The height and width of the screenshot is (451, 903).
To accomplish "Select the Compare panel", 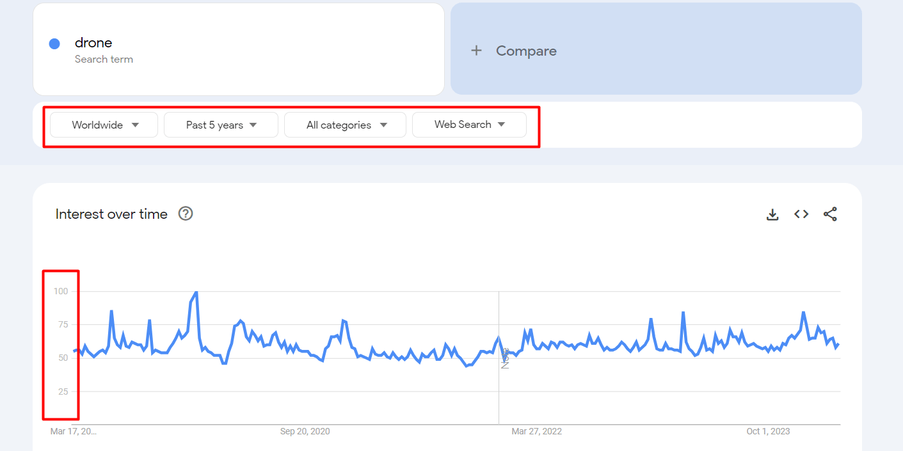I will point(656,49).
